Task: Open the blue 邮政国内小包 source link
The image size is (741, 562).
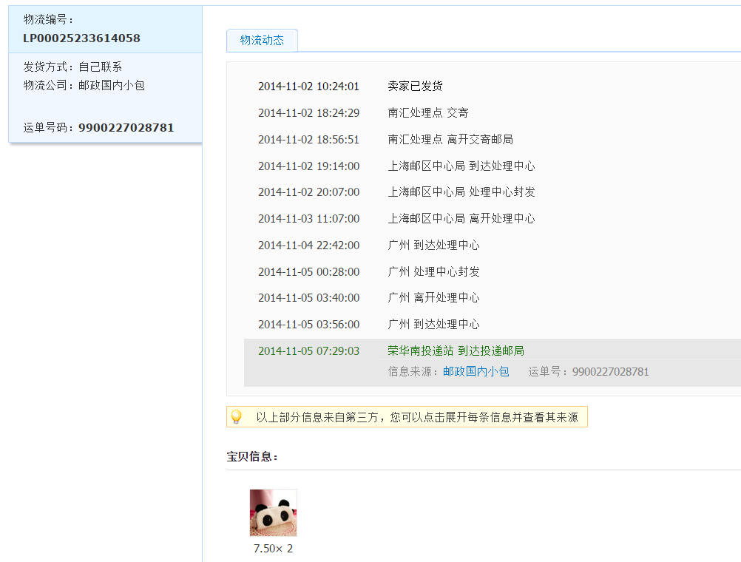Action: click(x=476, y=372)
